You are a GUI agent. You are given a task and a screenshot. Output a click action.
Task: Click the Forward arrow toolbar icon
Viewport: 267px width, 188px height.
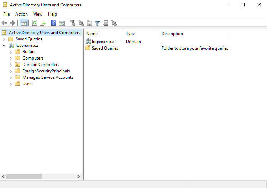pos(12,23)
